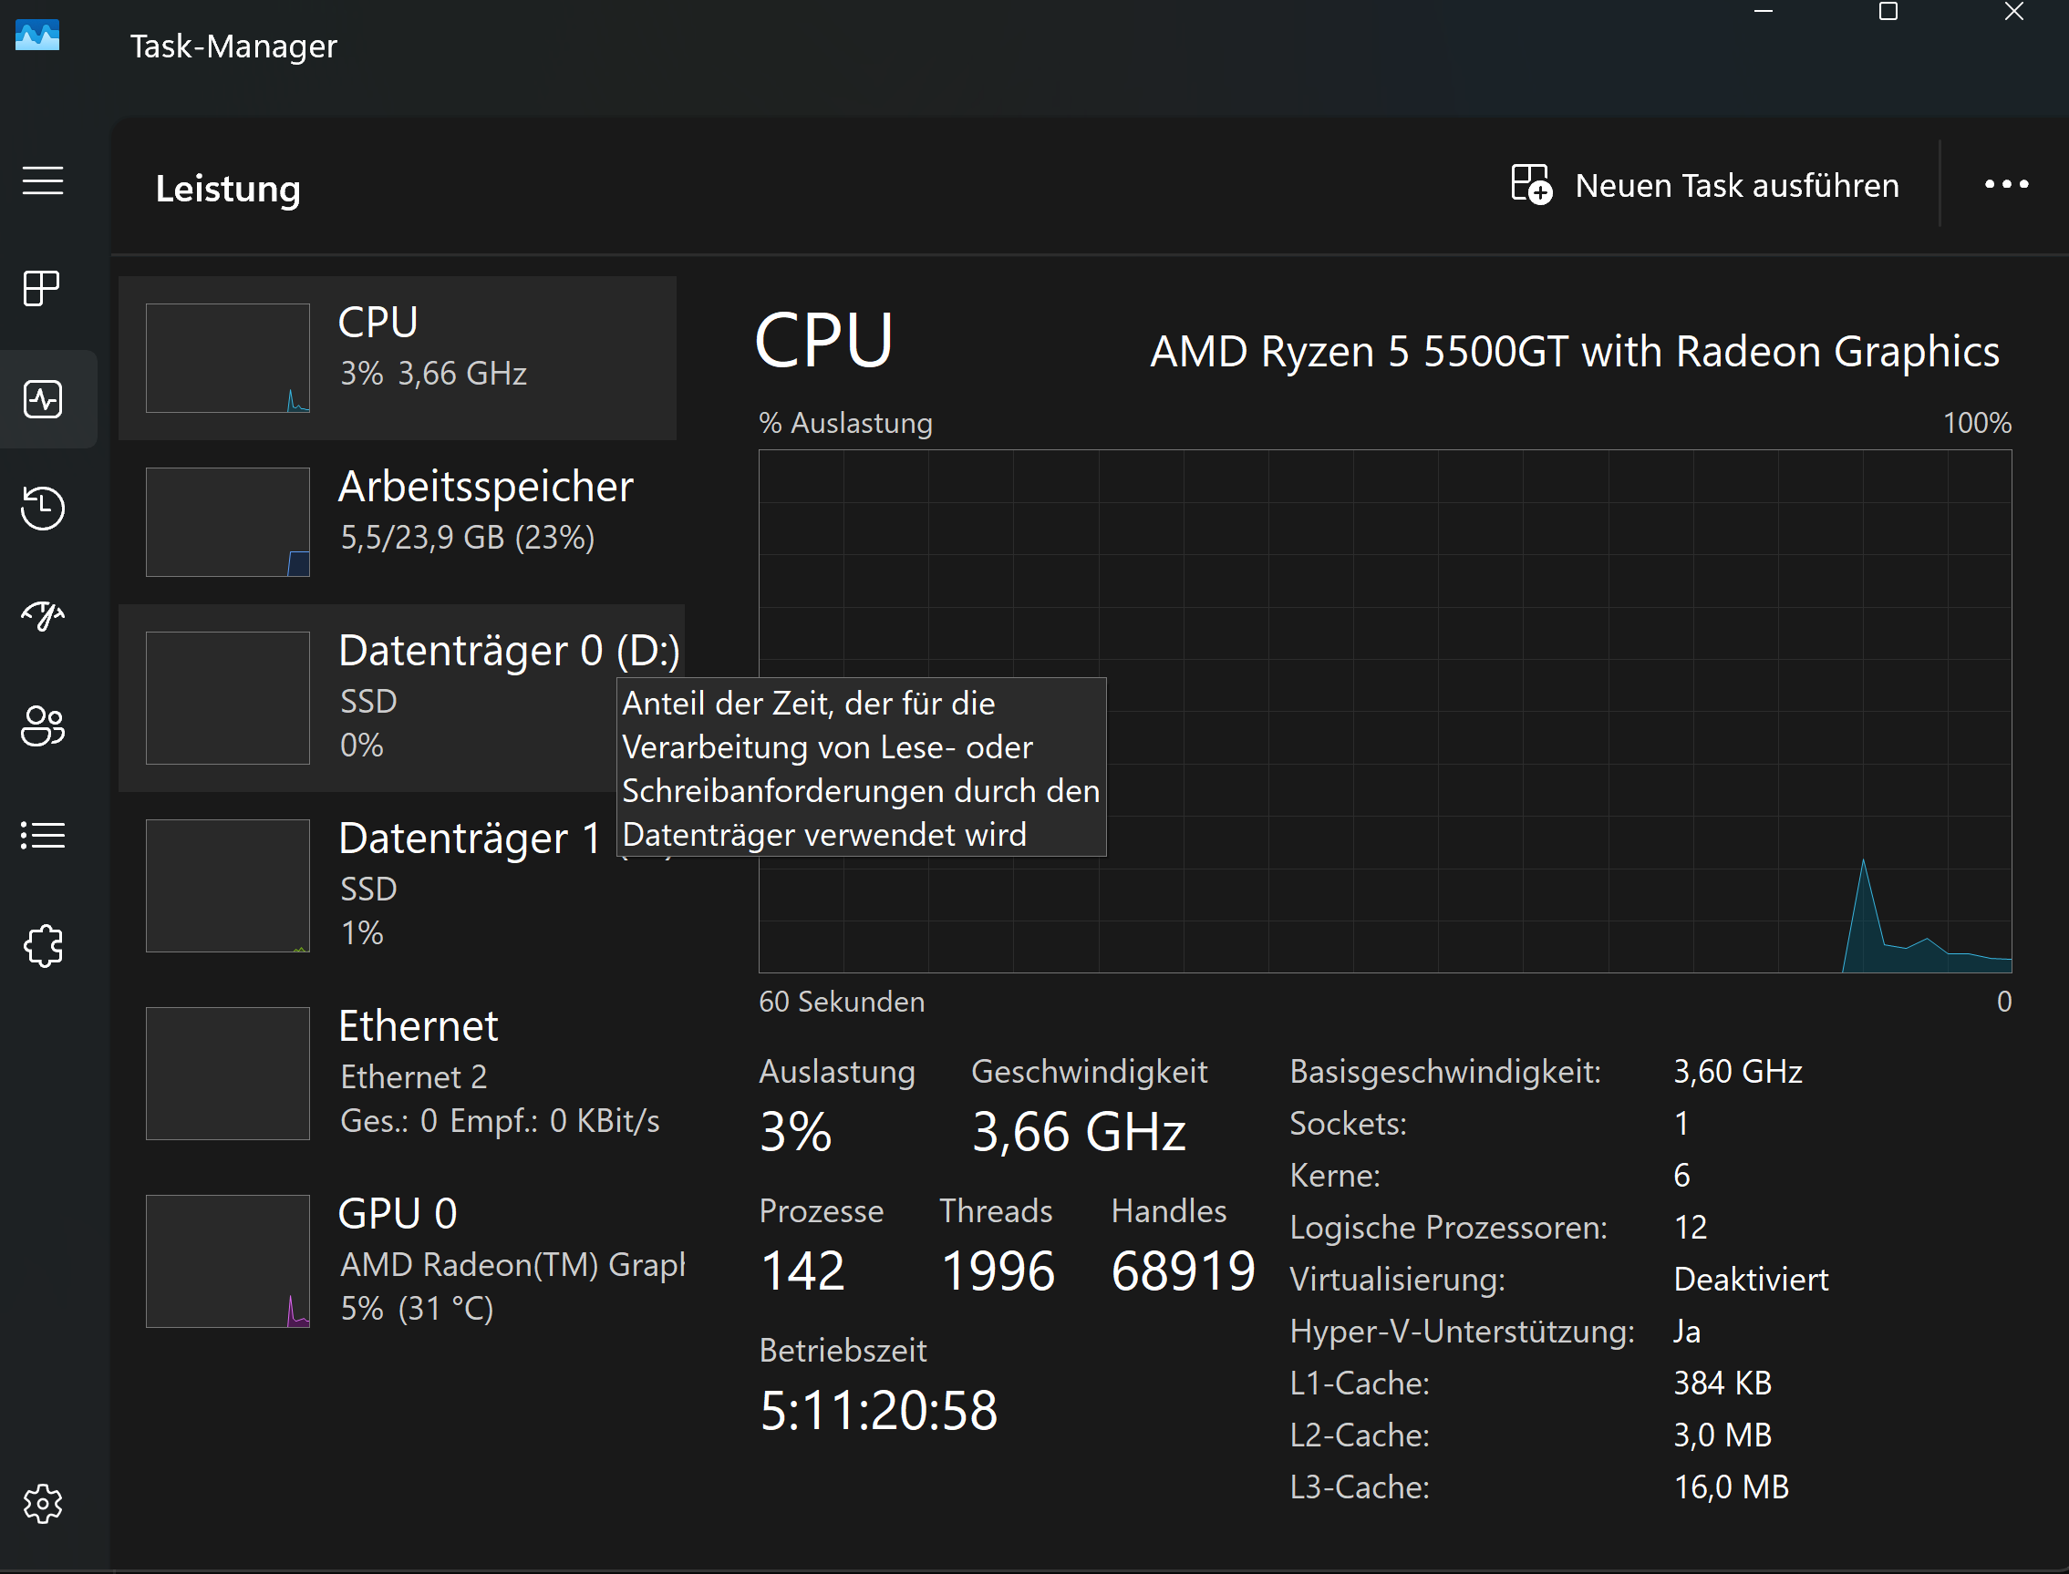The height and width of the screenshot is (1574, 2069).
Task: Click Neuen Task ausführen button
Action: point(1704,186)
